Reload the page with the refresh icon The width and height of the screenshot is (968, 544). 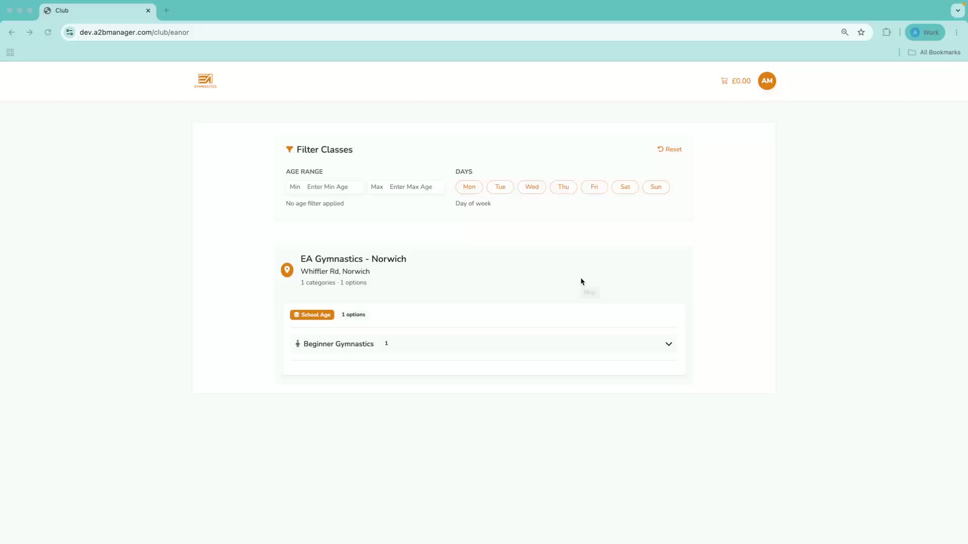click(x=48, y=32)
